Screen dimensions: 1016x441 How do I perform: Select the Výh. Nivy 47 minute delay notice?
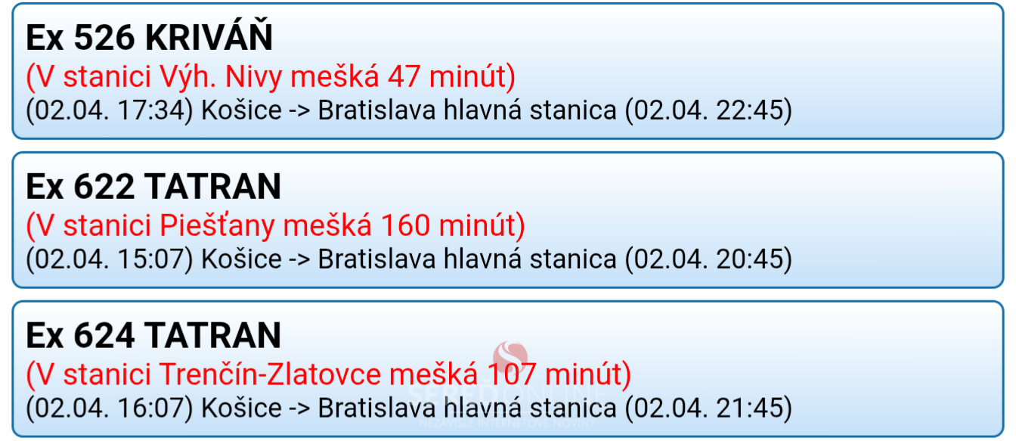point(271,76)
